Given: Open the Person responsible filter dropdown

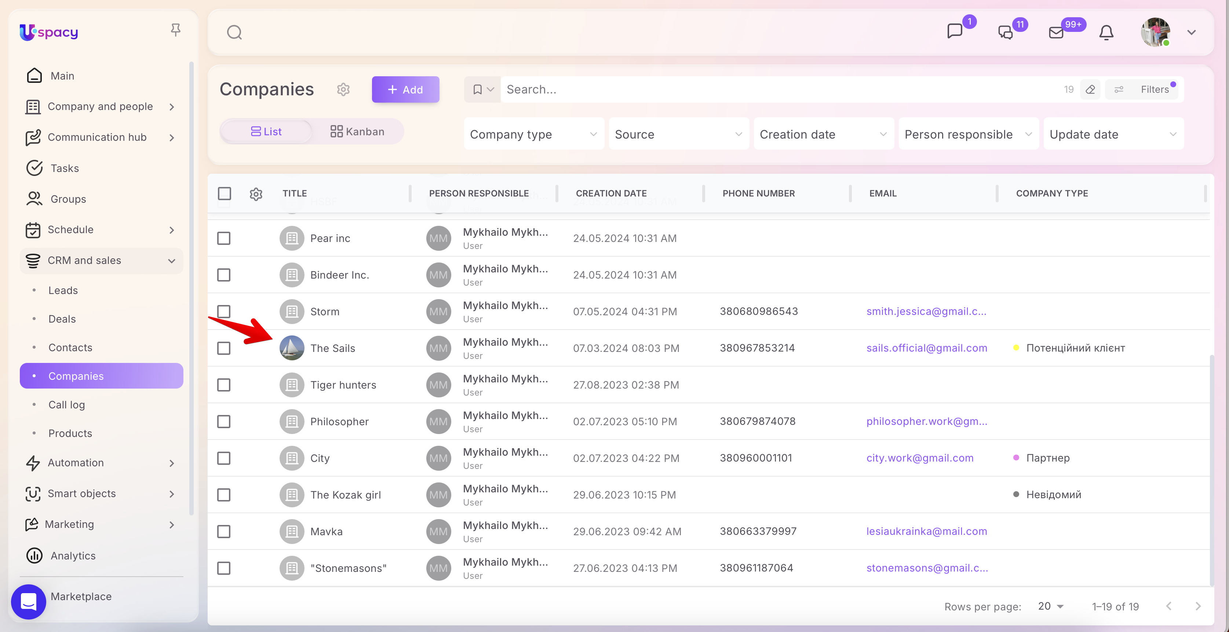Looking at the screenshot, I should pyautogui.click(x=968, y=135).
